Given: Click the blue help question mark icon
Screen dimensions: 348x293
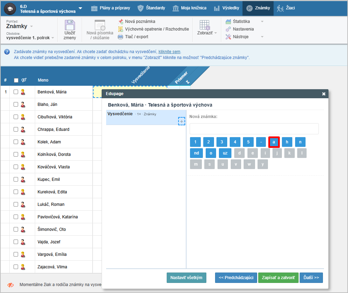Looking at the screenshot, I should (x=7, y=52).
